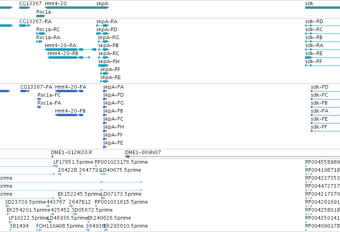
Task: Click transcript skpA-RE
Action: point(111,77)
